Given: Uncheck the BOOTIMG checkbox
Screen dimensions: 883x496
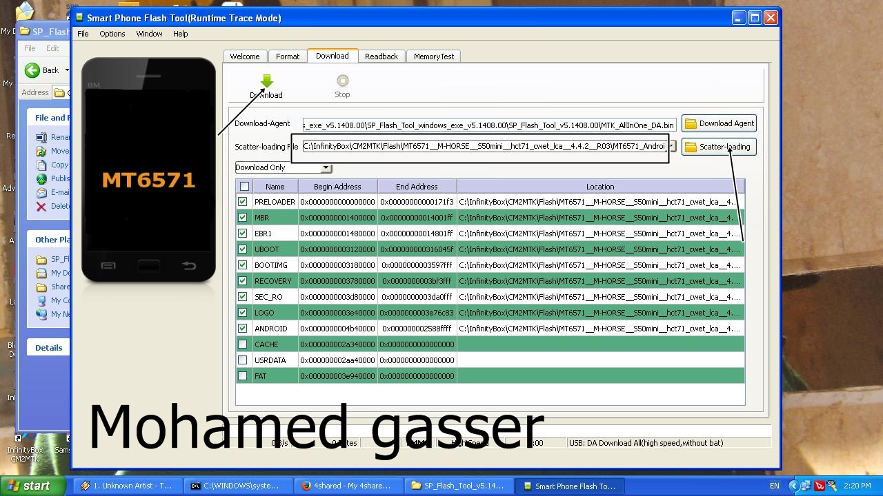Looking at the screenshot, I should click(x=243, y=265).
